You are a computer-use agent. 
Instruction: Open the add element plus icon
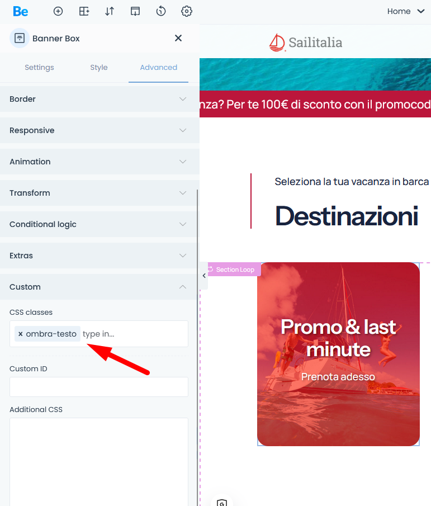pos(58,11)
